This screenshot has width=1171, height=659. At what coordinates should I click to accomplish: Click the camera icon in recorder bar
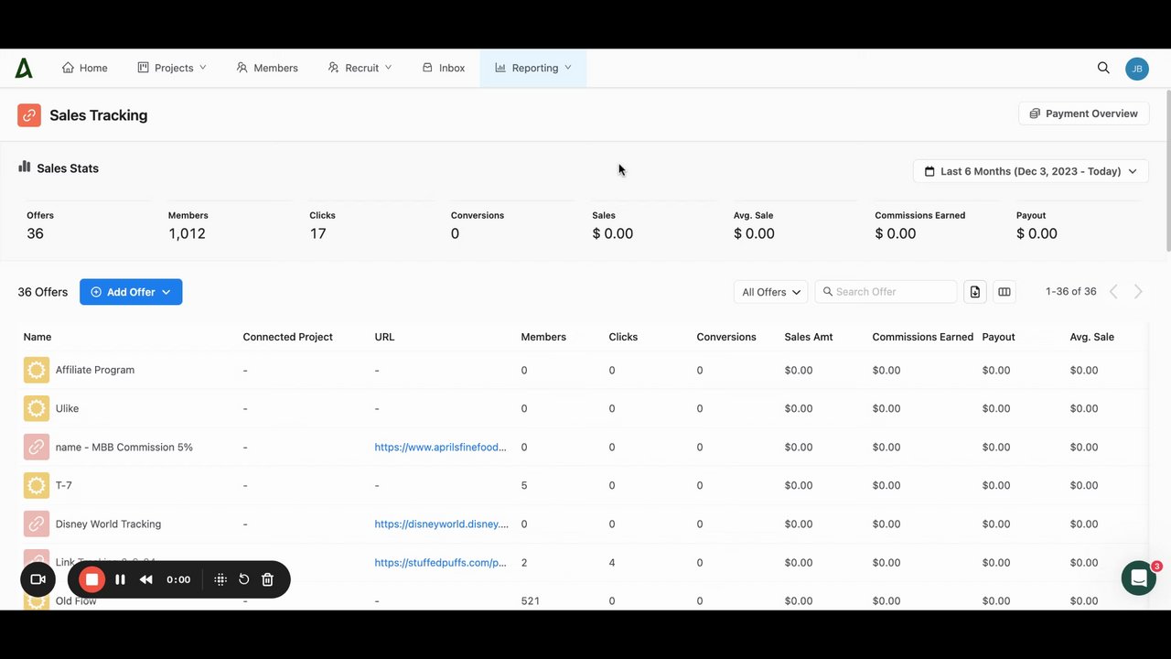(x=38, y=579)
